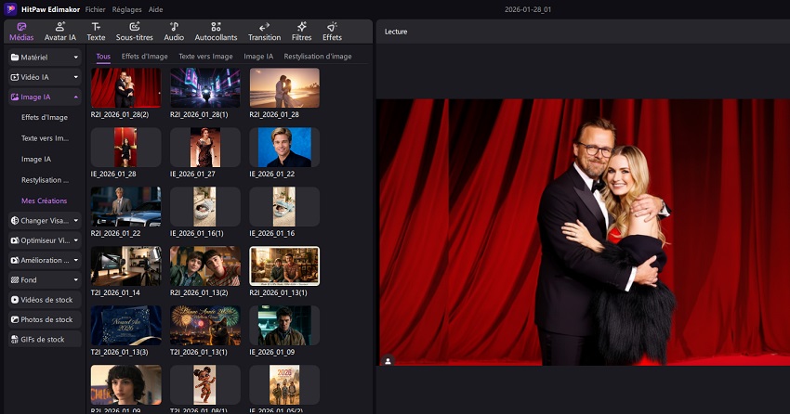Screen dimensions: 790x414
Task: Open the Autocollants stickers tool
Action: [x=216, y=32]
